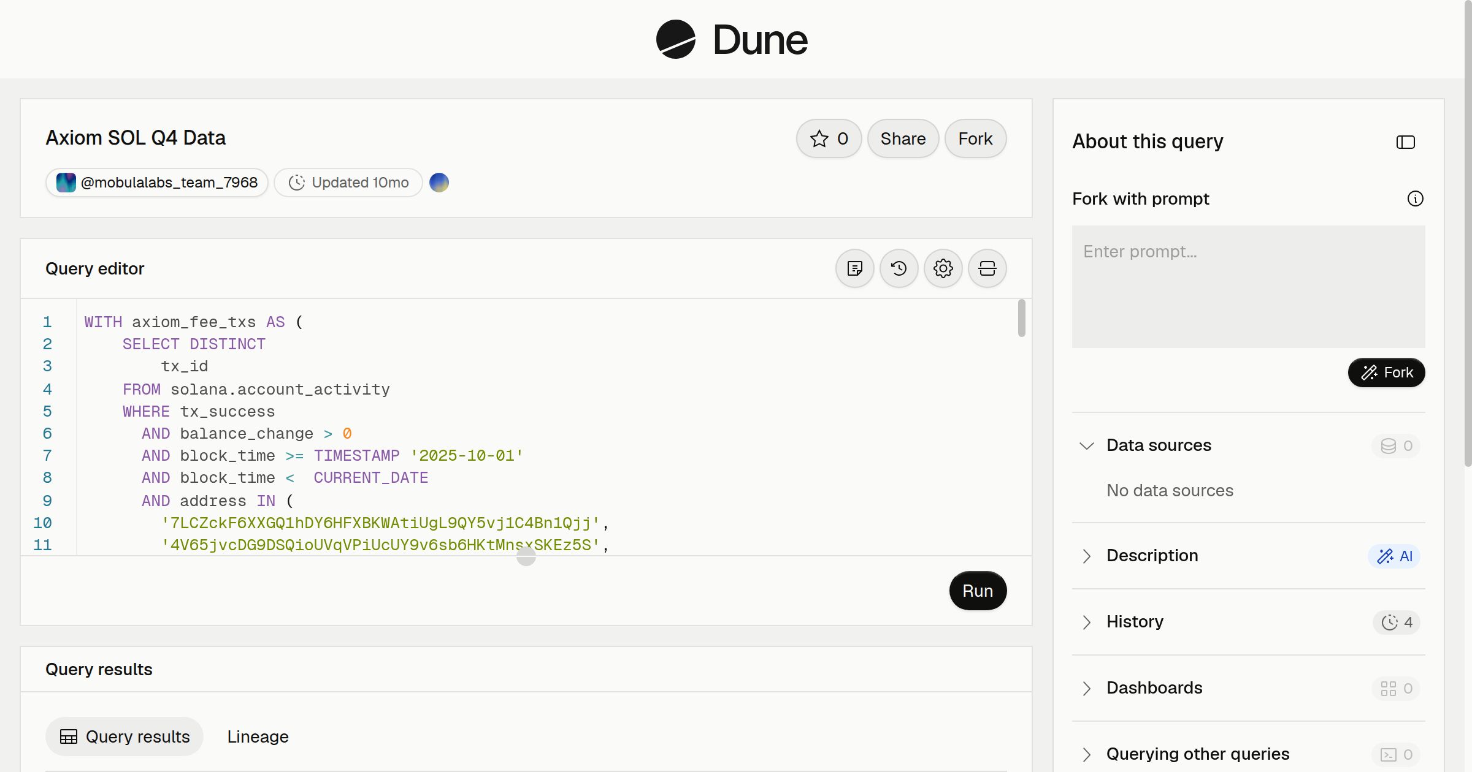Click the Fork button in query header
This screenshot has height=772, width=1472.
click(975, 138)
